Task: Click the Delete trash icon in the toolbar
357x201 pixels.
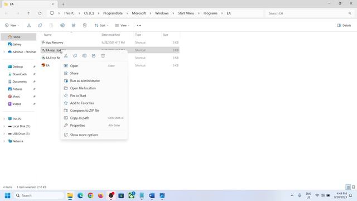Action: tap(85, 25)
